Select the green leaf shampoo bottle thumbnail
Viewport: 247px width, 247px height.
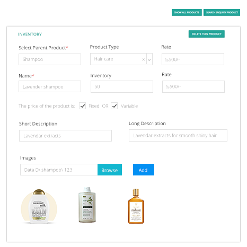click(x=87, y=205)
